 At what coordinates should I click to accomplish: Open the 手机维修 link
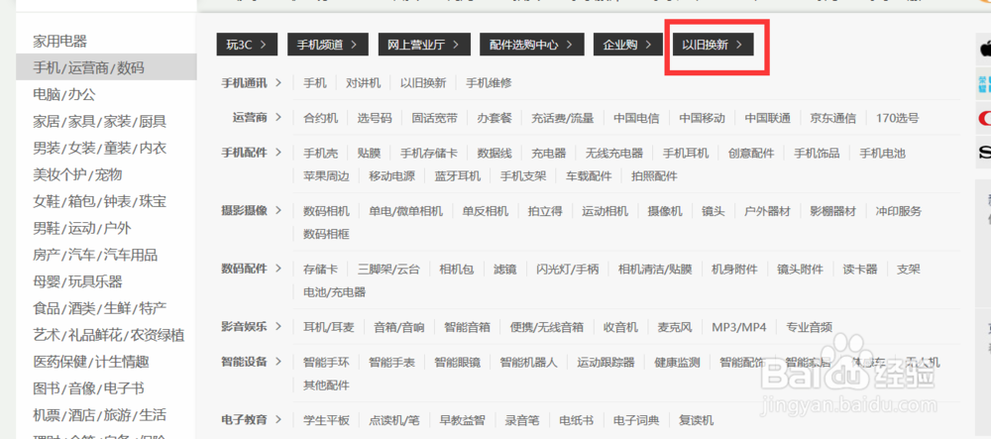pyautogui.click(x=489, y=83)
